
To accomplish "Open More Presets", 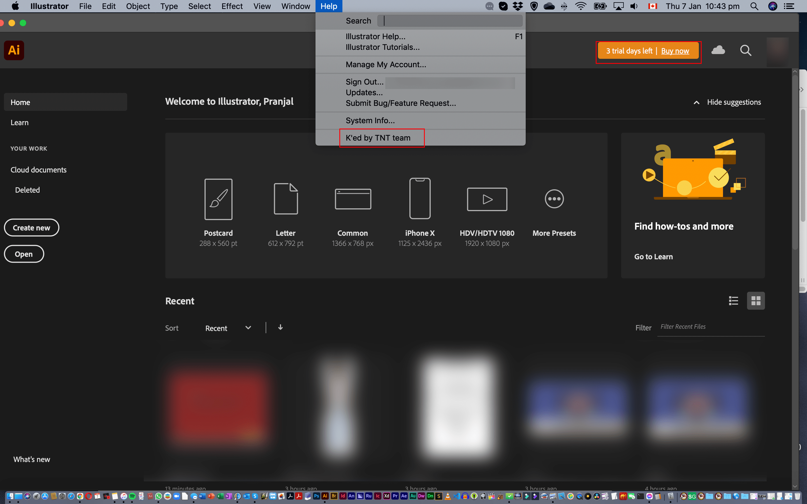I will [x=554, y=199].
